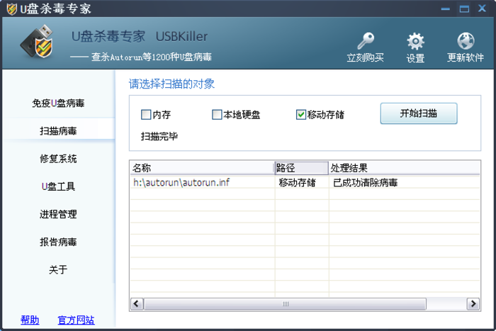Open the 帮助 link
The height and width of the screenshot is (331, 496).
[30, 320]
